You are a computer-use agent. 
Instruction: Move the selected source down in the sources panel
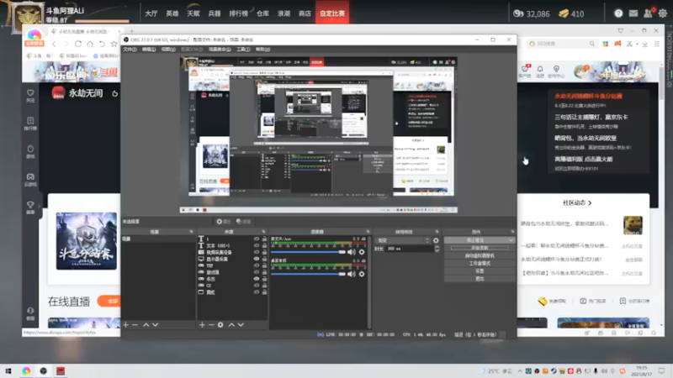[x=241, y=325]
